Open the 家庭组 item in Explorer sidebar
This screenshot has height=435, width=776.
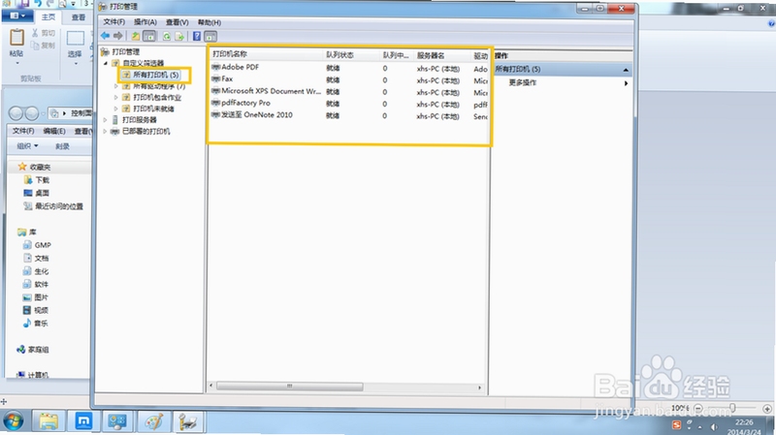[33, 350]
